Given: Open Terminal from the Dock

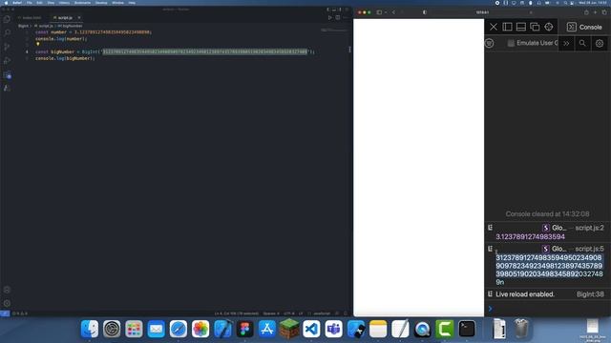Looking at the screenshot, I should 467,329.
